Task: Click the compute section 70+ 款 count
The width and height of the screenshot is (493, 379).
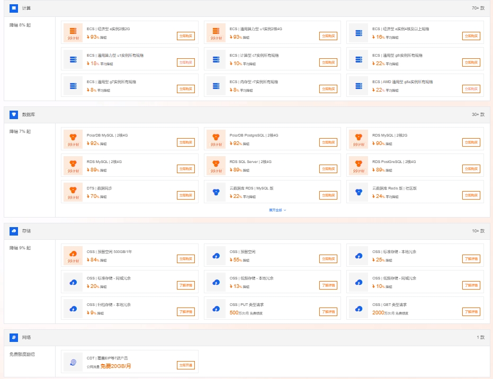Action: point(478,8)
